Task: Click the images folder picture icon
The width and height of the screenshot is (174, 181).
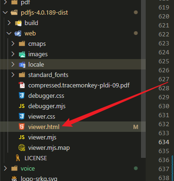Action: click(22, 54)
